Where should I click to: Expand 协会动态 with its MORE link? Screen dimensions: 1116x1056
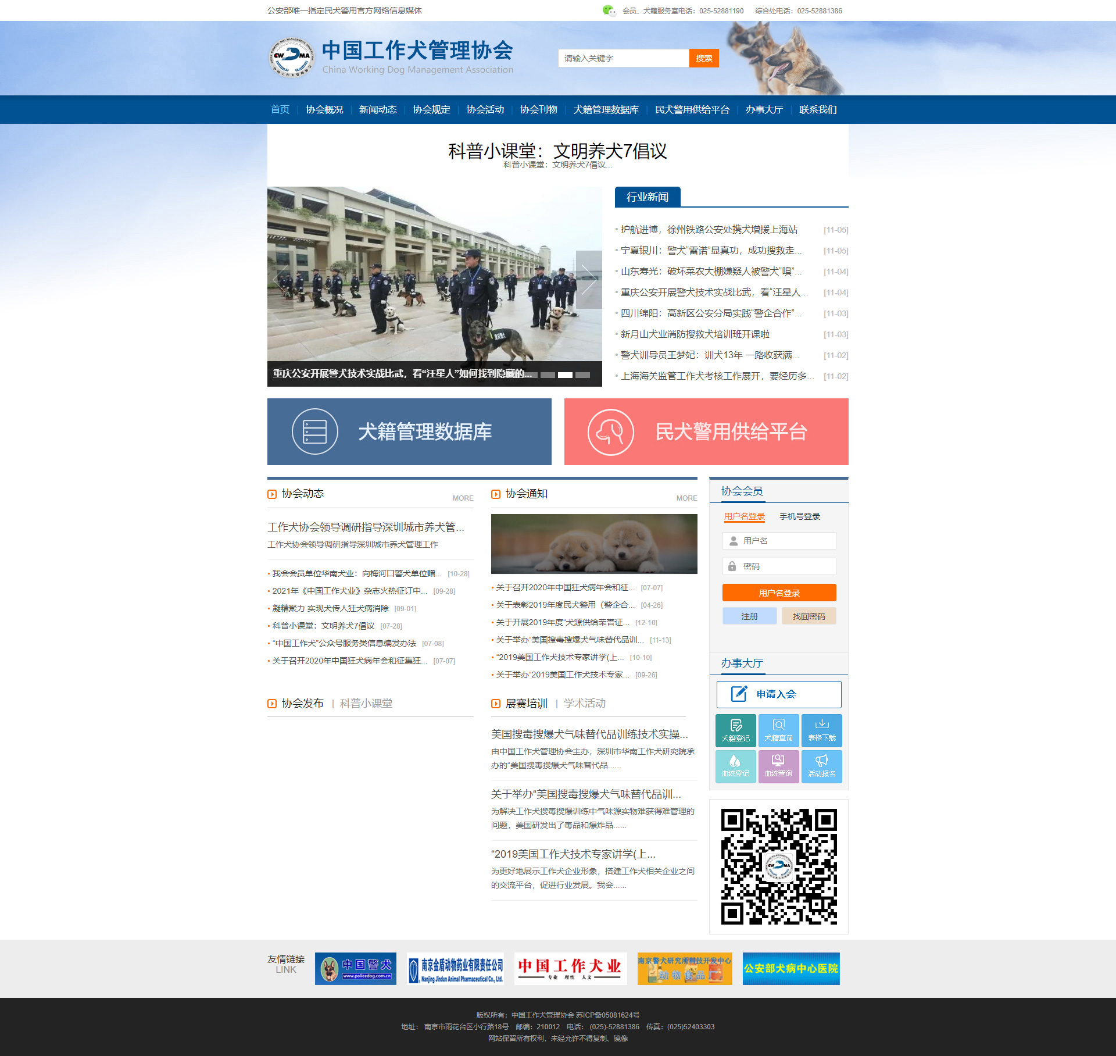coord(463,498)
